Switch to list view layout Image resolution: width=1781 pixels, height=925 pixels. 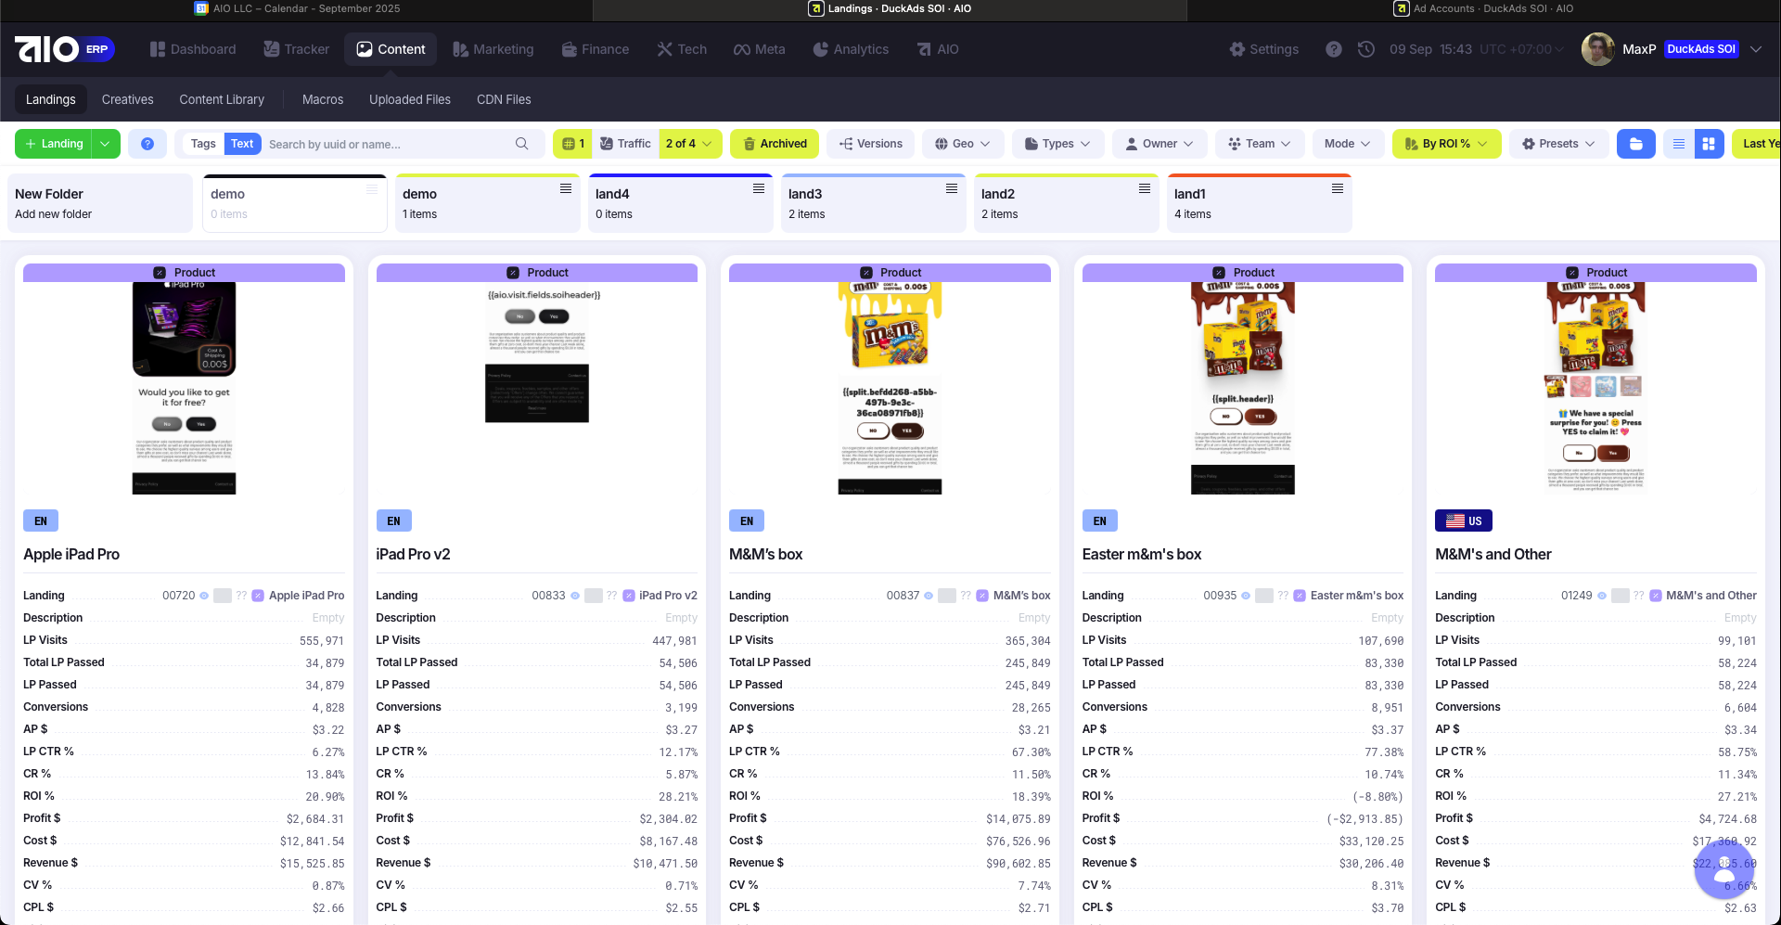tap(1679, 144)
